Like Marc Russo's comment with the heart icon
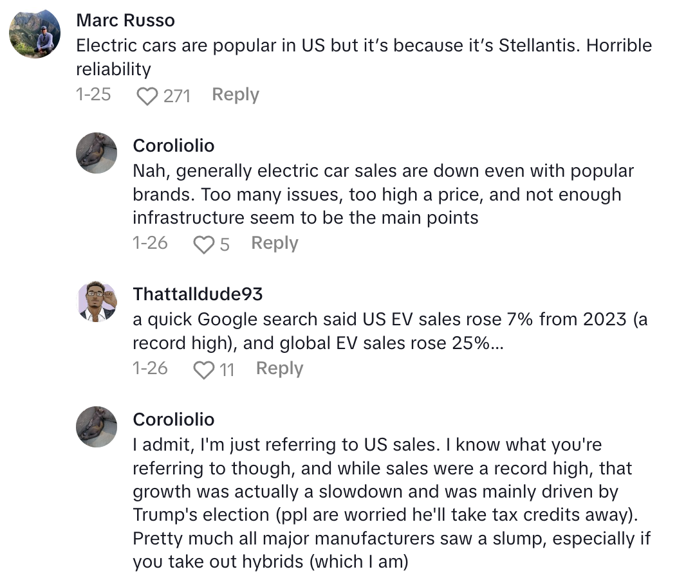 click(148, 95)
